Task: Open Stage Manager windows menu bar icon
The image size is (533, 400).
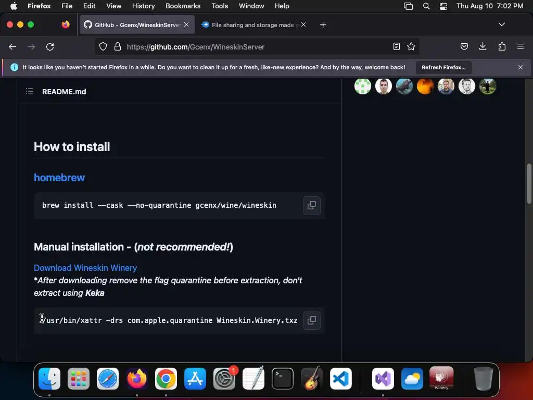Action: tap(408, 6)
